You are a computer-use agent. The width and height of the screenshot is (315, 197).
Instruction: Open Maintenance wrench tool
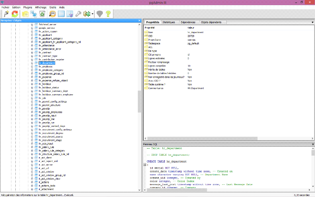pos(78,14)
